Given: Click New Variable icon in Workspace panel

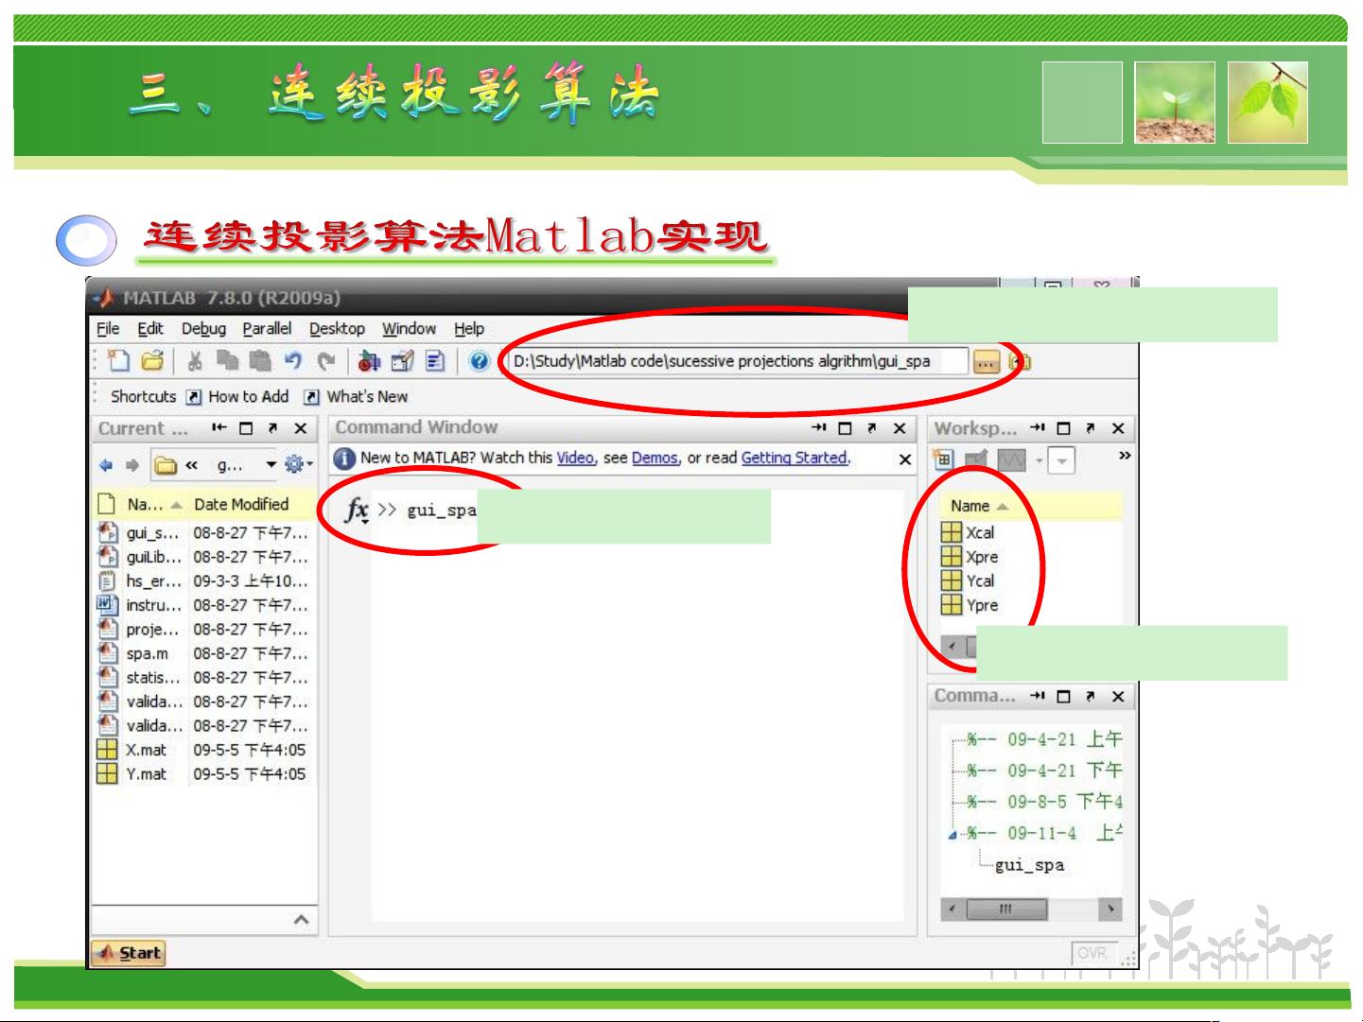Looking at the screenshot, I should coord(943,460).
